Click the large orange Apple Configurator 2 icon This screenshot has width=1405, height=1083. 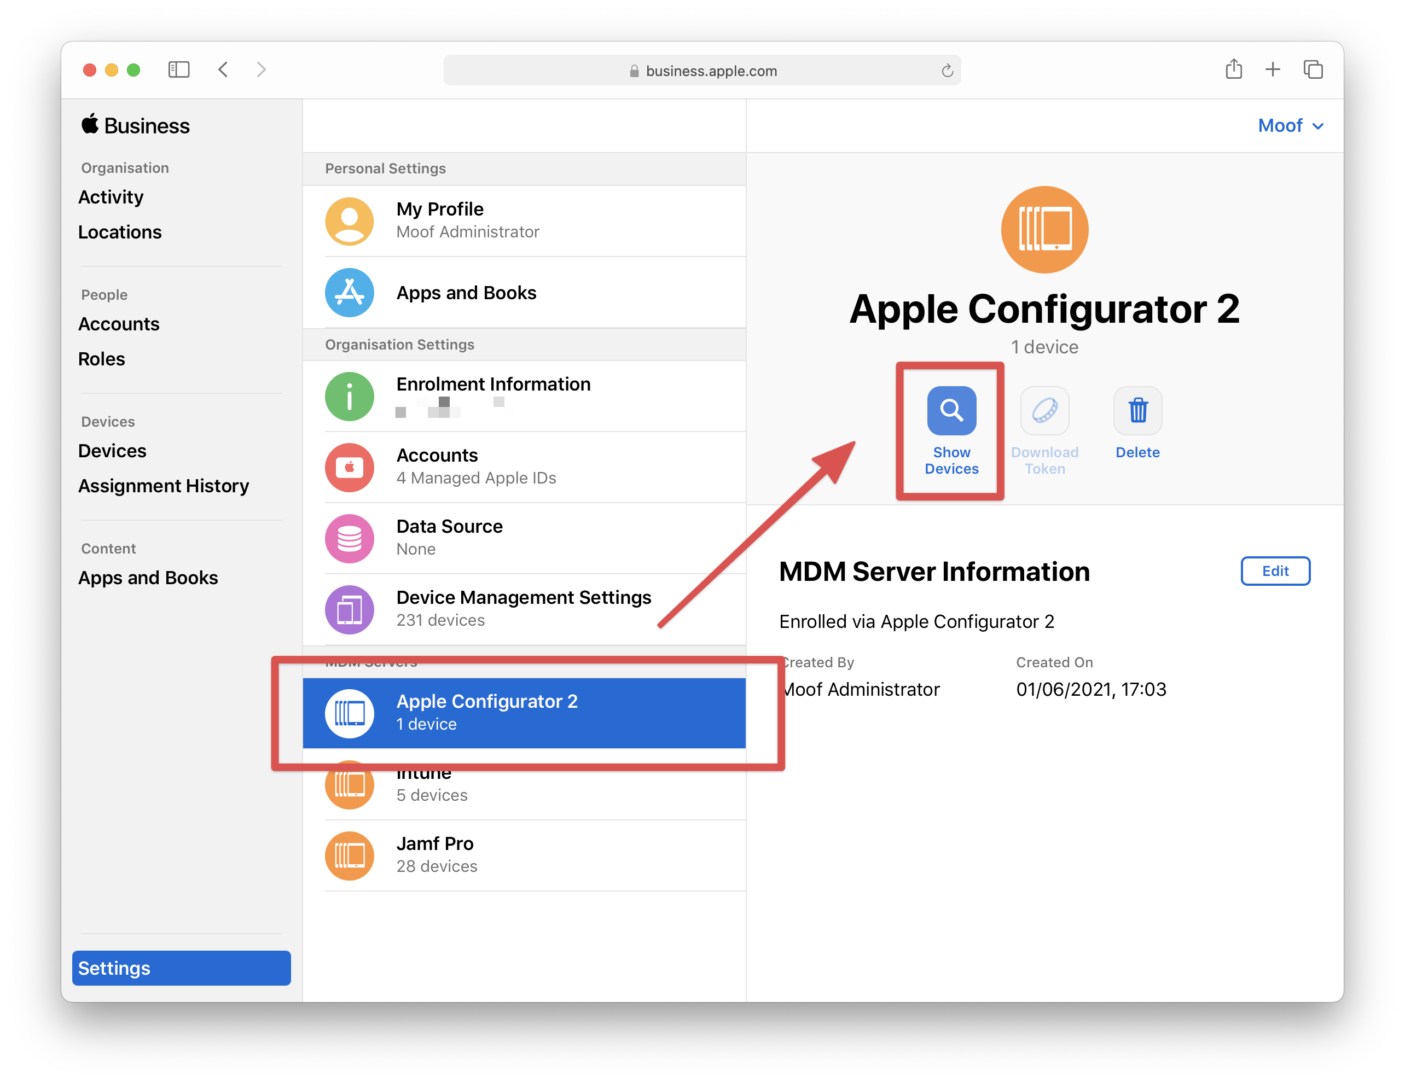coord(1045,230)
